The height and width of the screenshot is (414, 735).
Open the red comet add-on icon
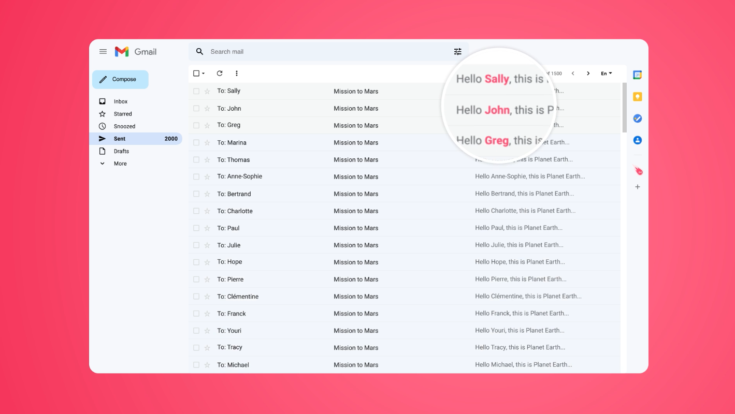638,170
